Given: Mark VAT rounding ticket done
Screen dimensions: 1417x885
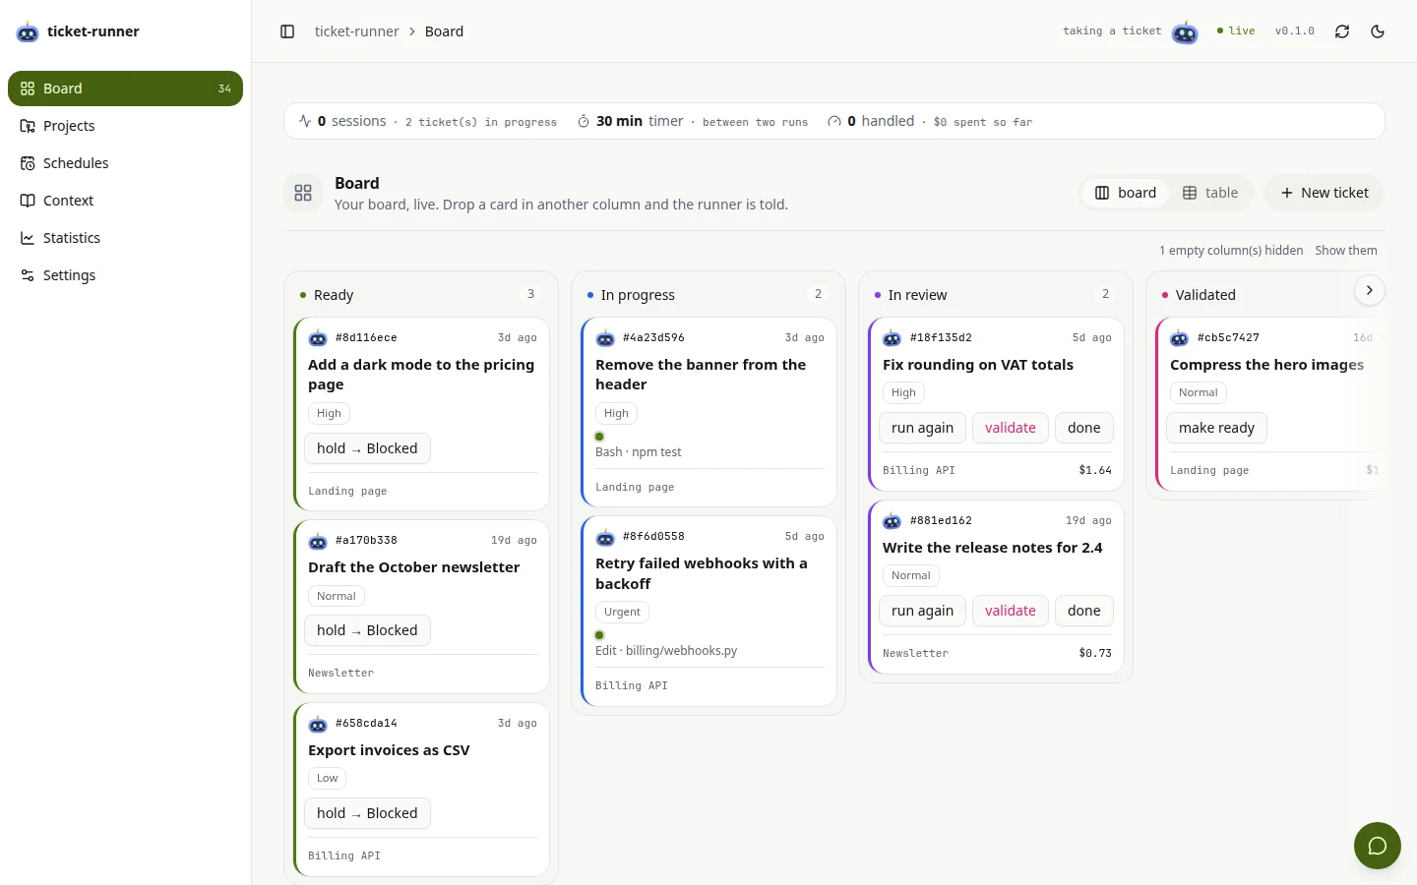Looking at the screenshot, I should (1084, 428).
